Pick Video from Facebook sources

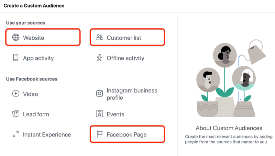point(31,94)
